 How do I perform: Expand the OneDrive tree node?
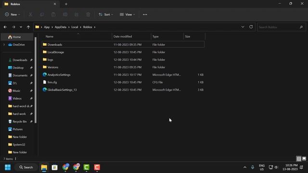pyautogui.click(x=4, y=45)
